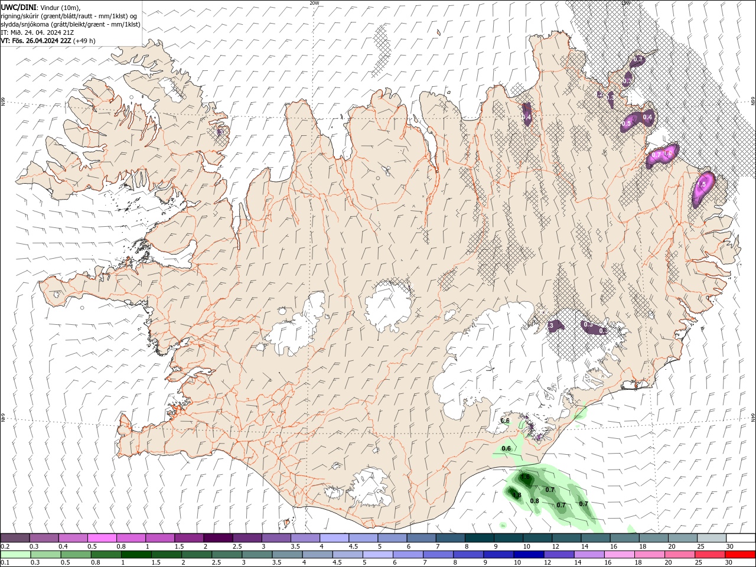Image resolution: width=756 pixels, height=567 pixels.
Task: Click the '20W' longitude label
Action: 315,2
